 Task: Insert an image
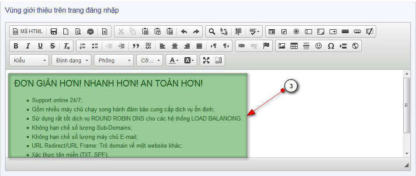[282, 46]
